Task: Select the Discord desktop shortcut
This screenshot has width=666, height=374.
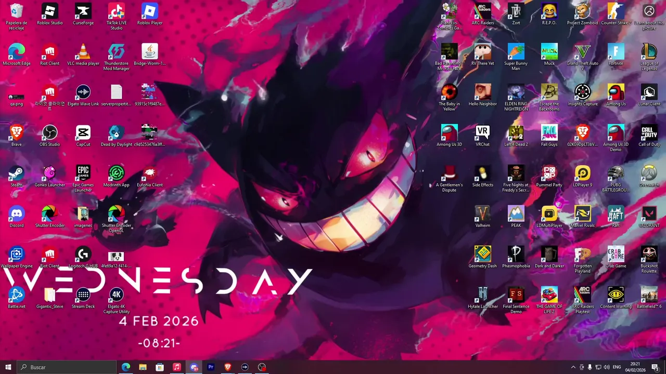Action: point(17,217)
